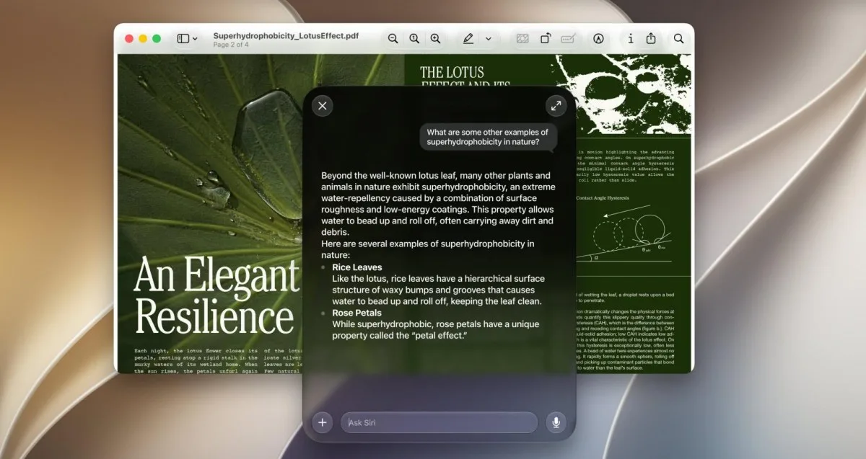Click the zoom in magnifier icon
This screenshot has width=866, height=459.
click(x=435, y=39)
